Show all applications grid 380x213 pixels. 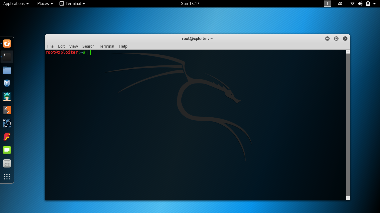(7, 177)
